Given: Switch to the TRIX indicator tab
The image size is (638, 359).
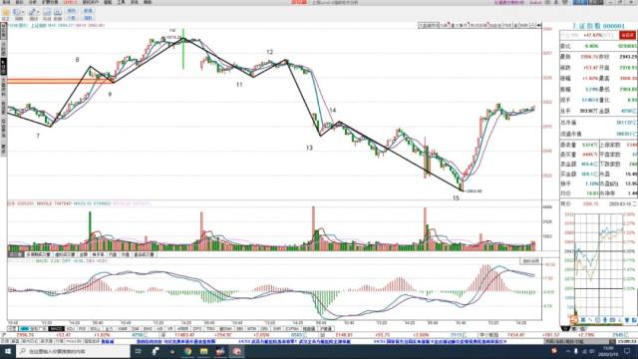Looking at the screenshot, I should point(210,328).
